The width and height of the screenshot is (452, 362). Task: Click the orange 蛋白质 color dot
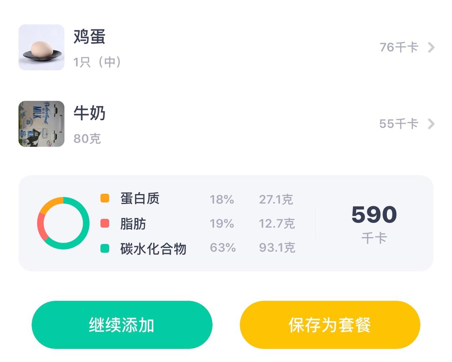(x=105, y=198)
